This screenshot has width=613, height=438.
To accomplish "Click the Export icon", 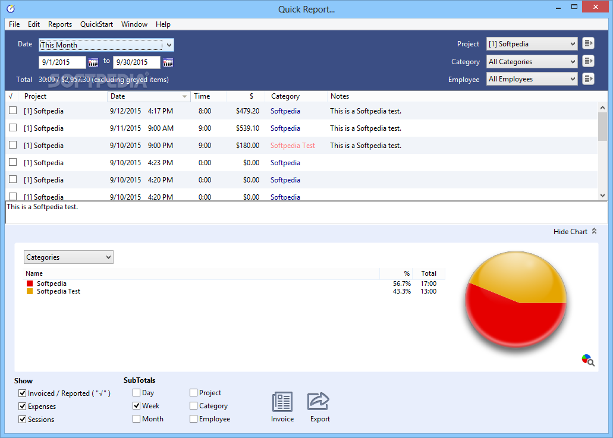I will click(x=318, y=401).
